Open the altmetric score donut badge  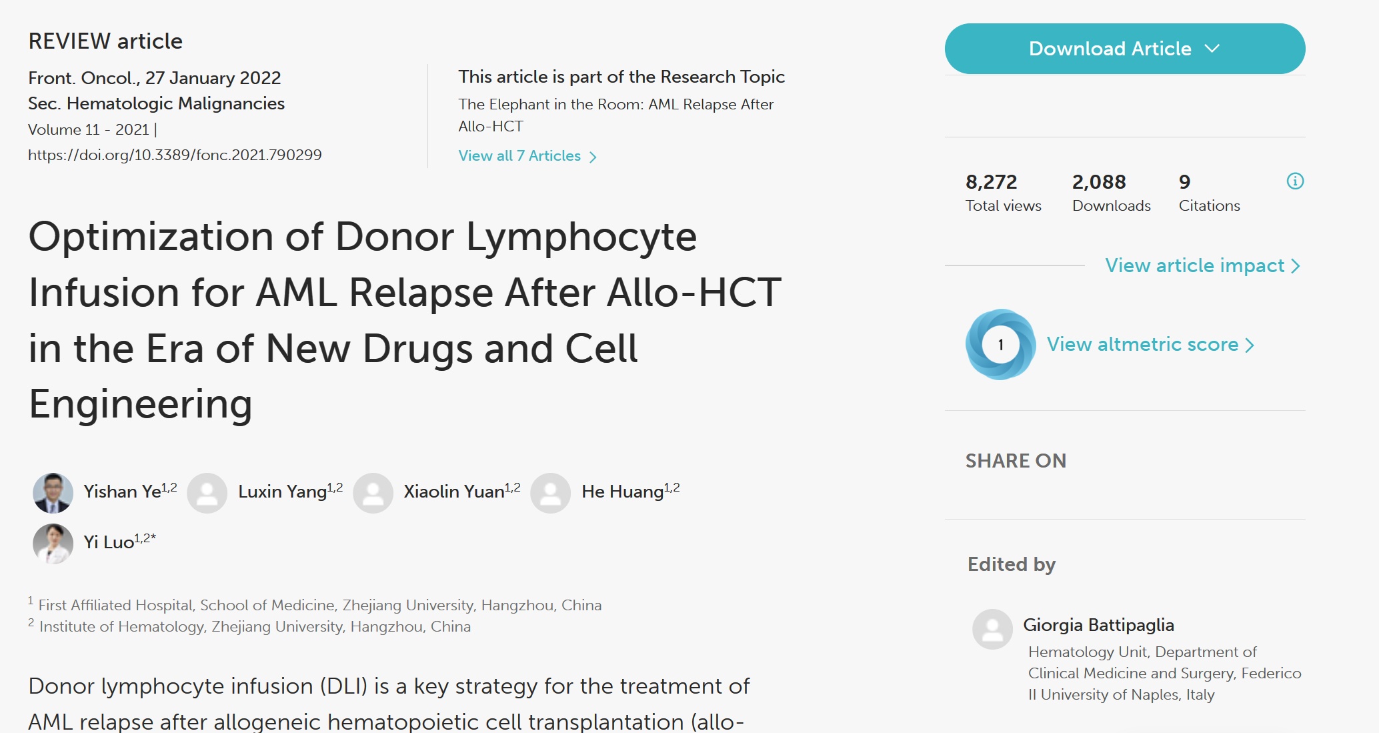click(1000, 344)
